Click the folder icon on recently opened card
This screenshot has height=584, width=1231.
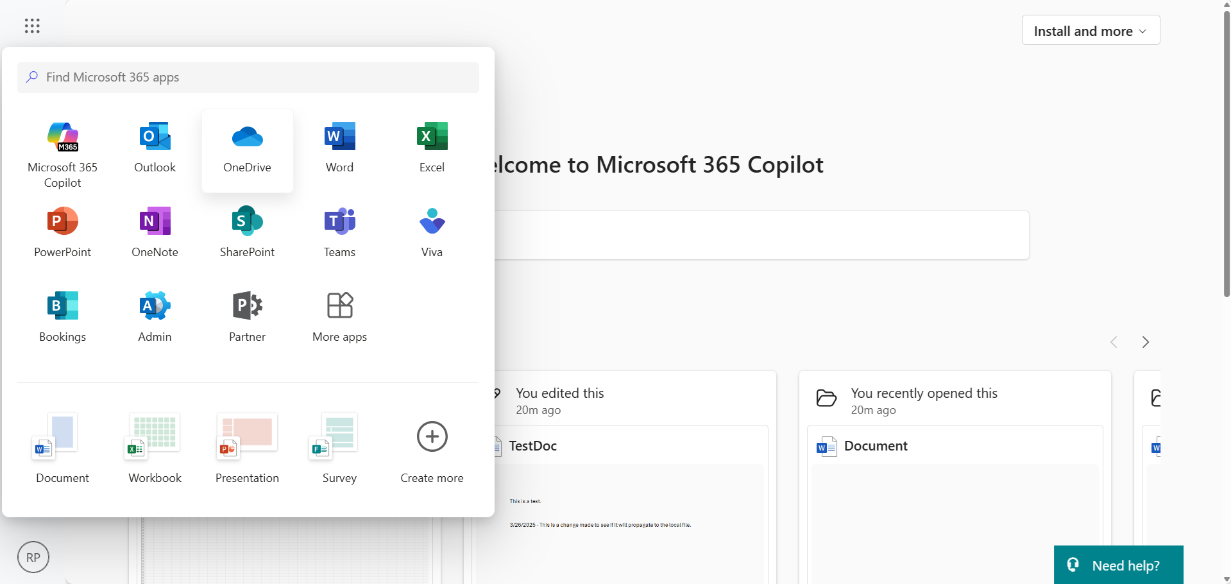coord(826,399)
